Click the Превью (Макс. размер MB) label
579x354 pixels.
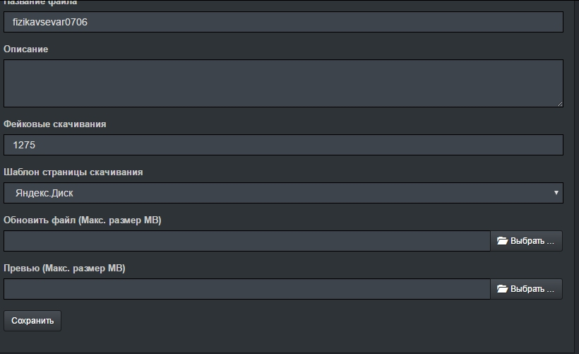tap(65, 269)
